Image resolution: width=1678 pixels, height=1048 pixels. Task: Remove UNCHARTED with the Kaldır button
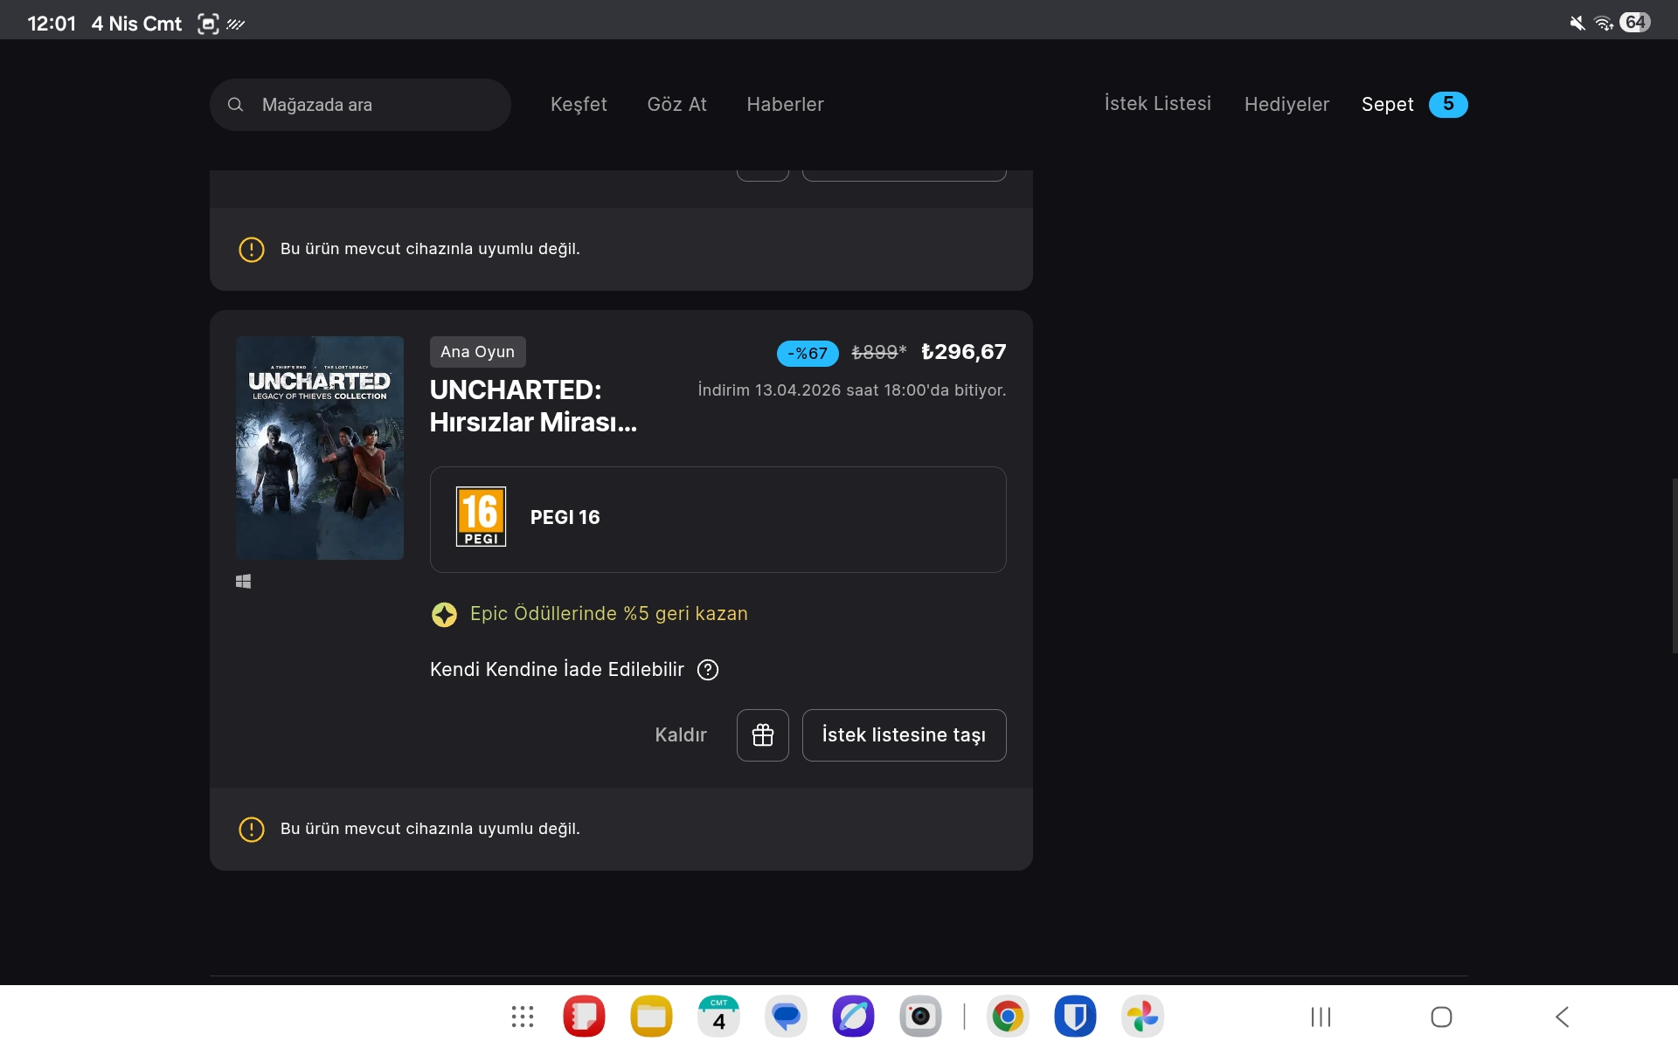[681, 735]
